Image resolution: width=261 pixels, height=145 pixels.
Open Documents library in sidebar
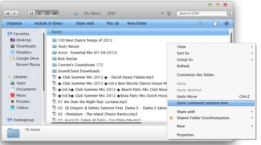coord(26,89)
